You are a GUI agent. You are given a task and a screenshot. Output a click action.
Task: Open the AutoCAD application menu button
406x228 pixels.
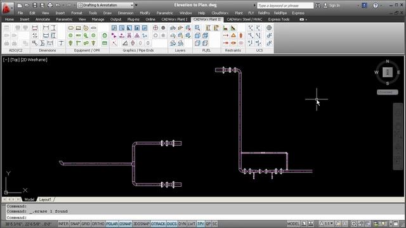click(x=7, y=8)
